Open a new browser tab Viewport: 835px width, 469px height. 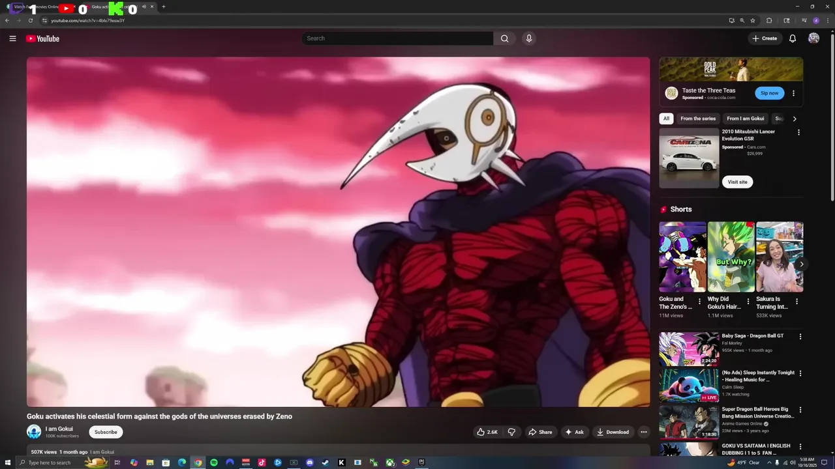(x=163, y=7)
